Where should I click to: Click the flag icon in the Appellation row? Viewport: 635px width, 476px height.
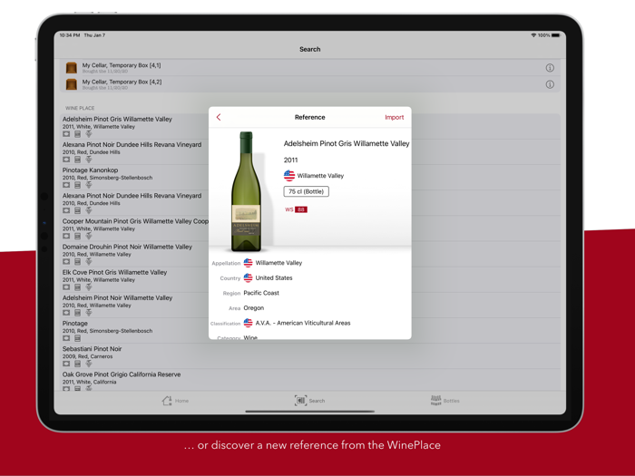pyautogui.click(x=248, y=263)
